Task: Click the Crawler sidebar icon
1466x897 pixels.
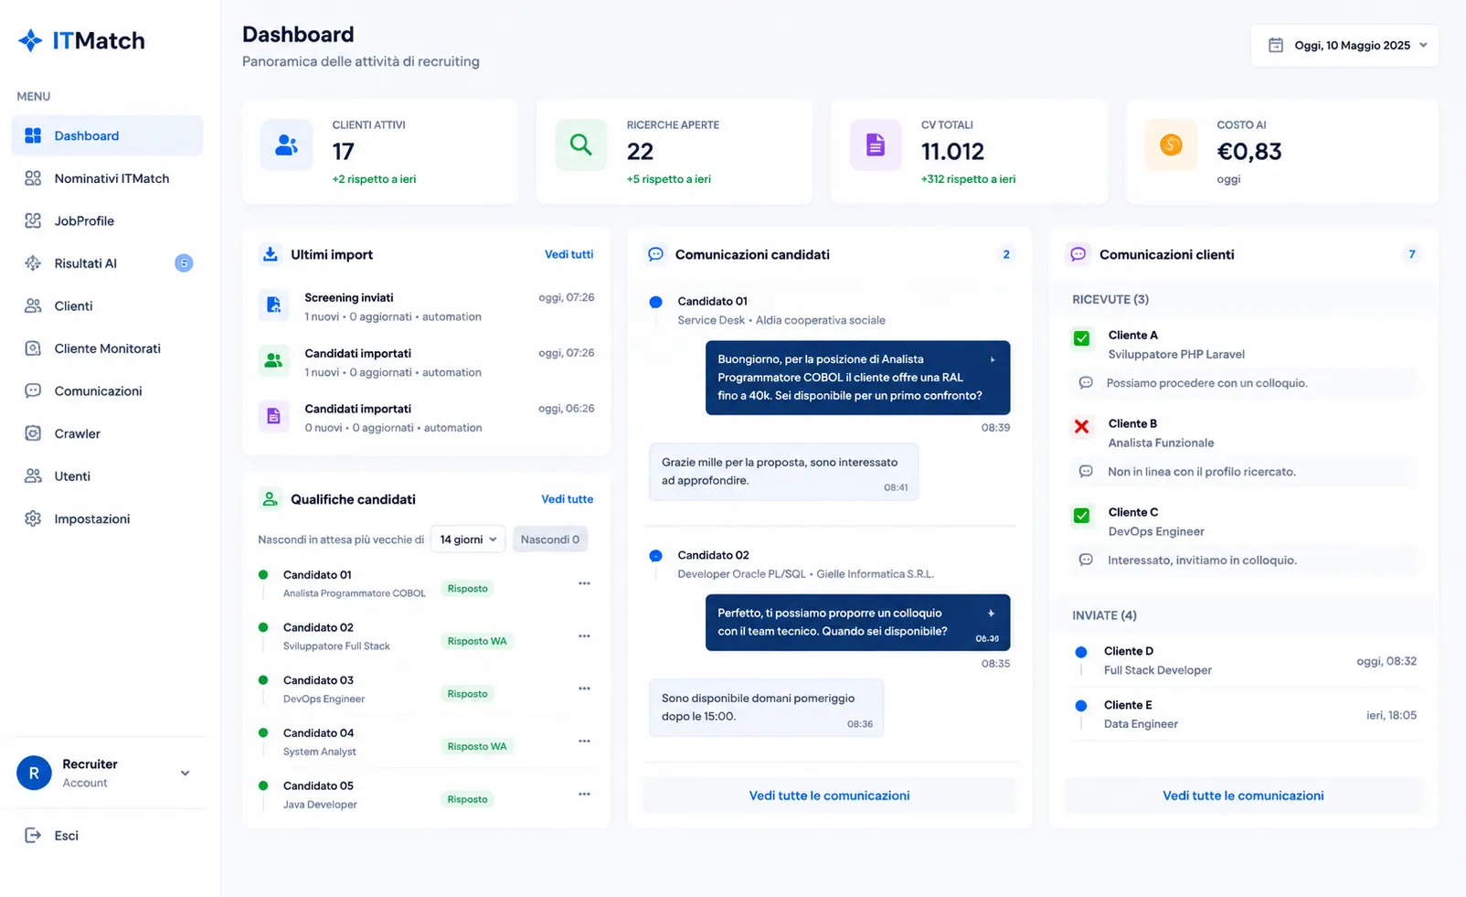Action: pos(33,433)
